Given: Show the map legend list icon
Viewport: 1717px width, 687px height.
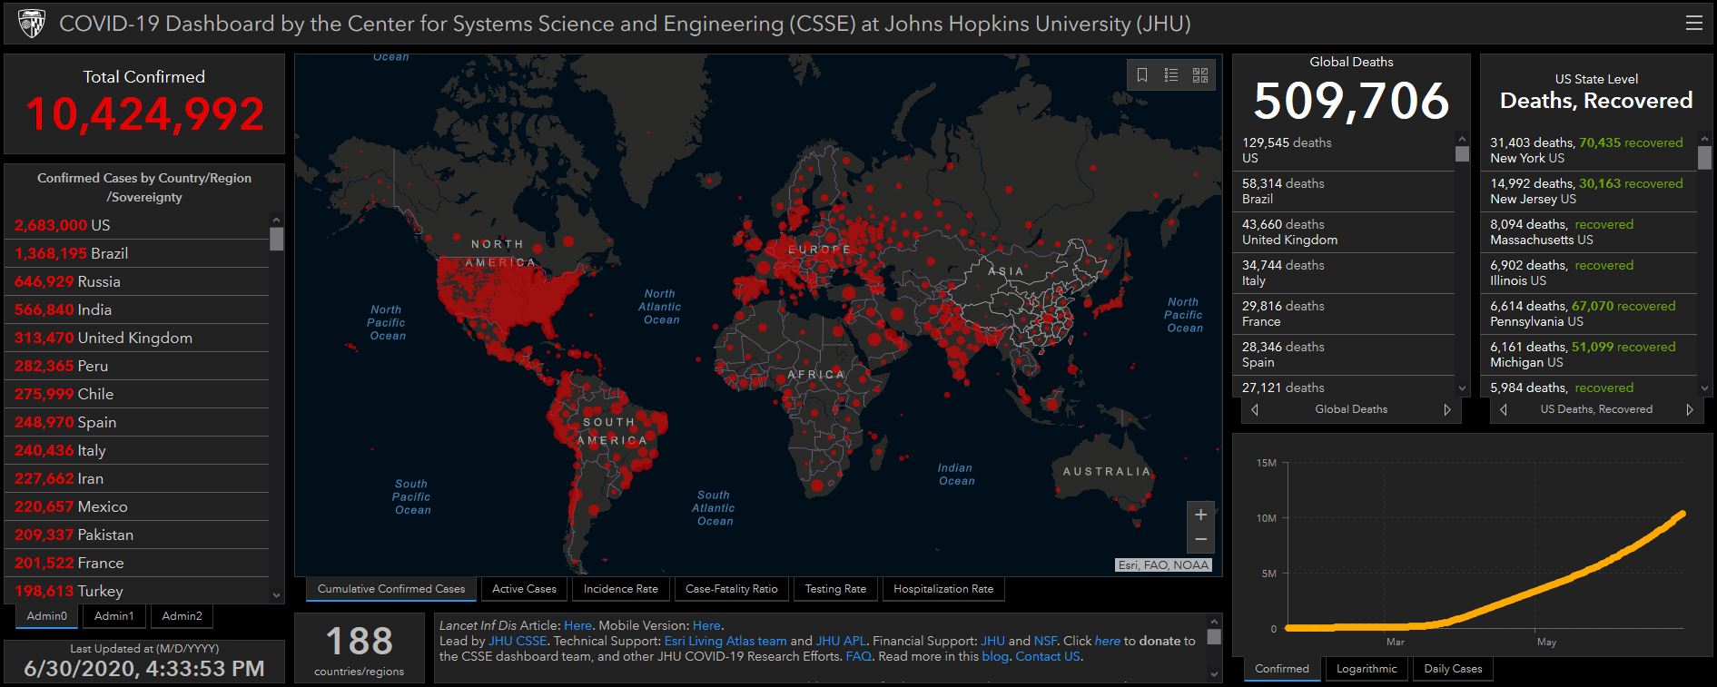Looking at the screenshot, I should (x=1171, y=75).
